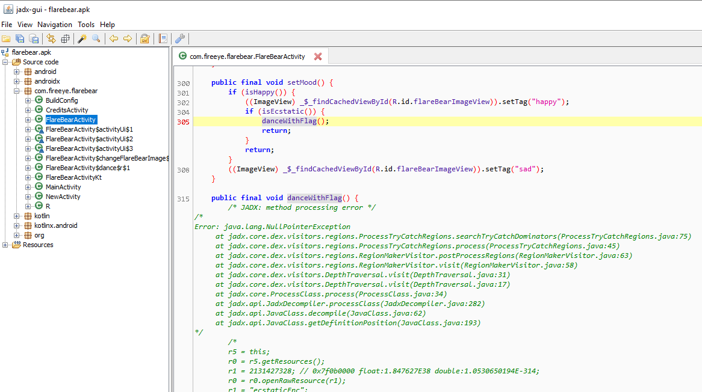Click the flarebear.apk root file icon

pos(5,52)
